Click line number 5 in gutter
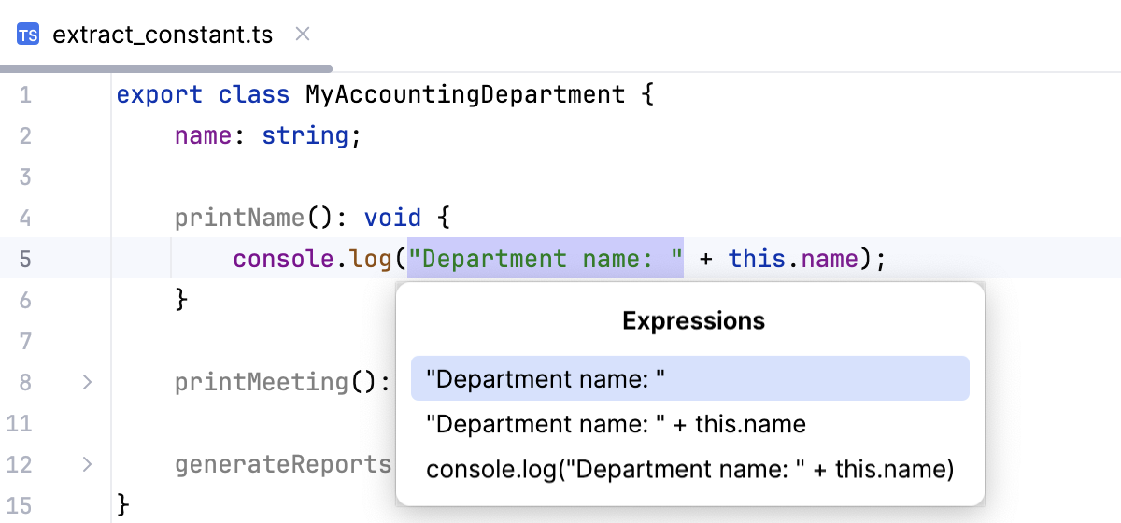 coord(24,259)
